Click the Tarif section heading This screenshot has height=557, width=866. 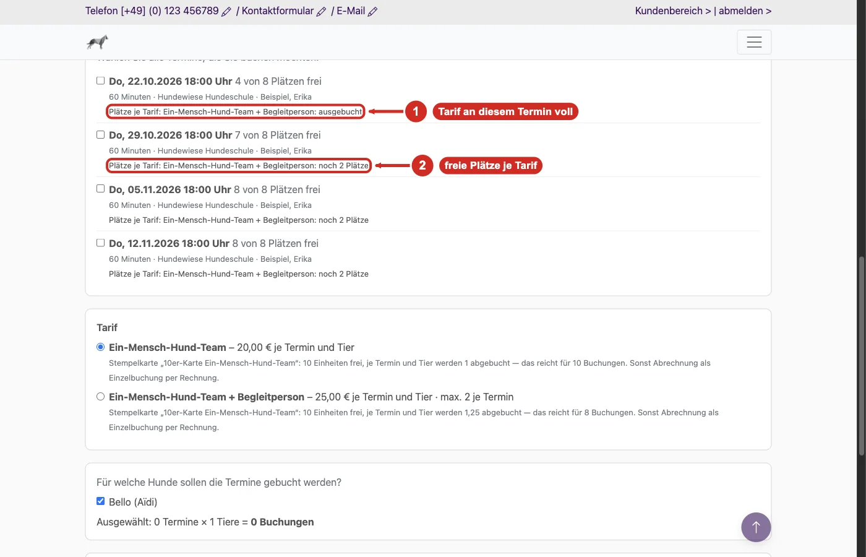[107, 327]
